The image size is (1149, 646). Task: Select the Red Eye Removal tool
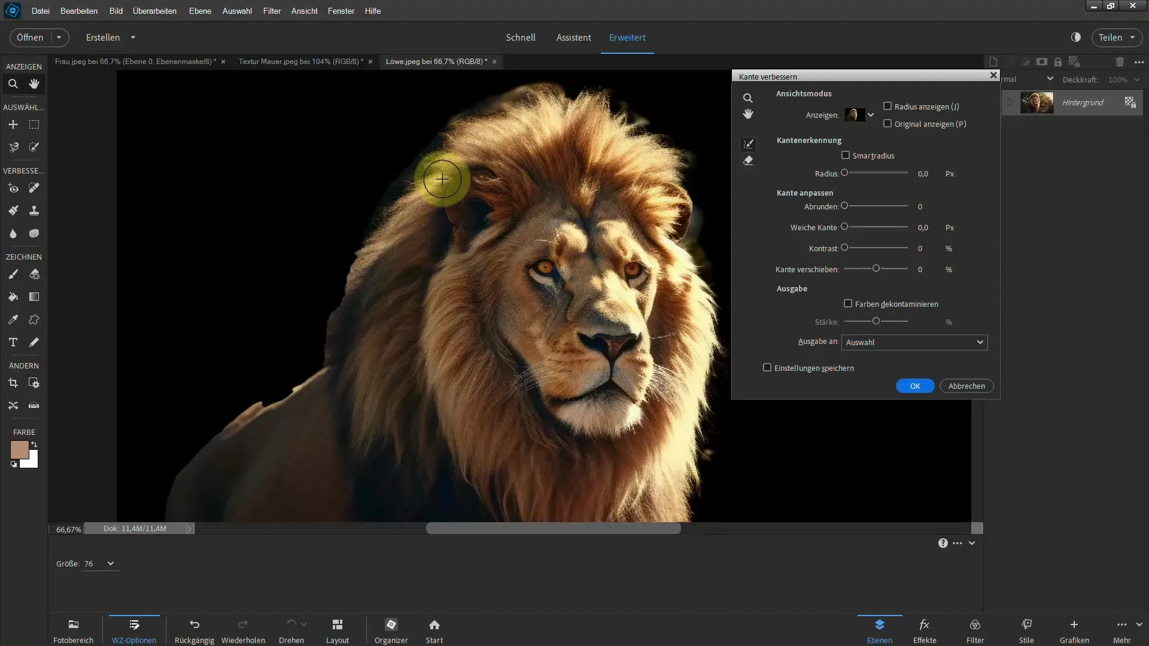[13, 188]
